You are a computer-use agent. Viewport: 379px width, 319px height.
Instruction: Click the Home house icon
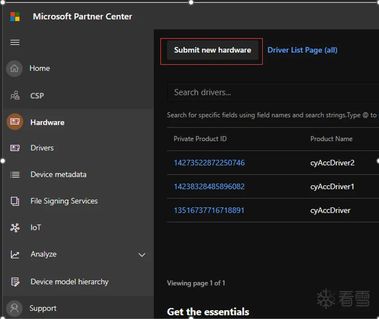(x=14, y=68)
